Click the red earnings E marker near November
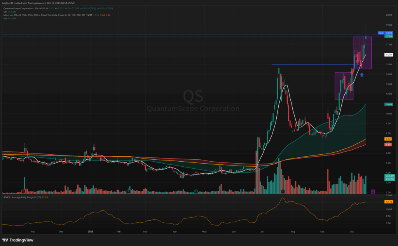The width and height of the screenshot is (398, 246). pyautogui.click(x=23, y=192)
